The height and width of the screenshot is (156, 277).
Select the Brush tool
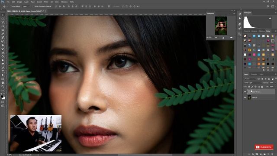[3, 41]
